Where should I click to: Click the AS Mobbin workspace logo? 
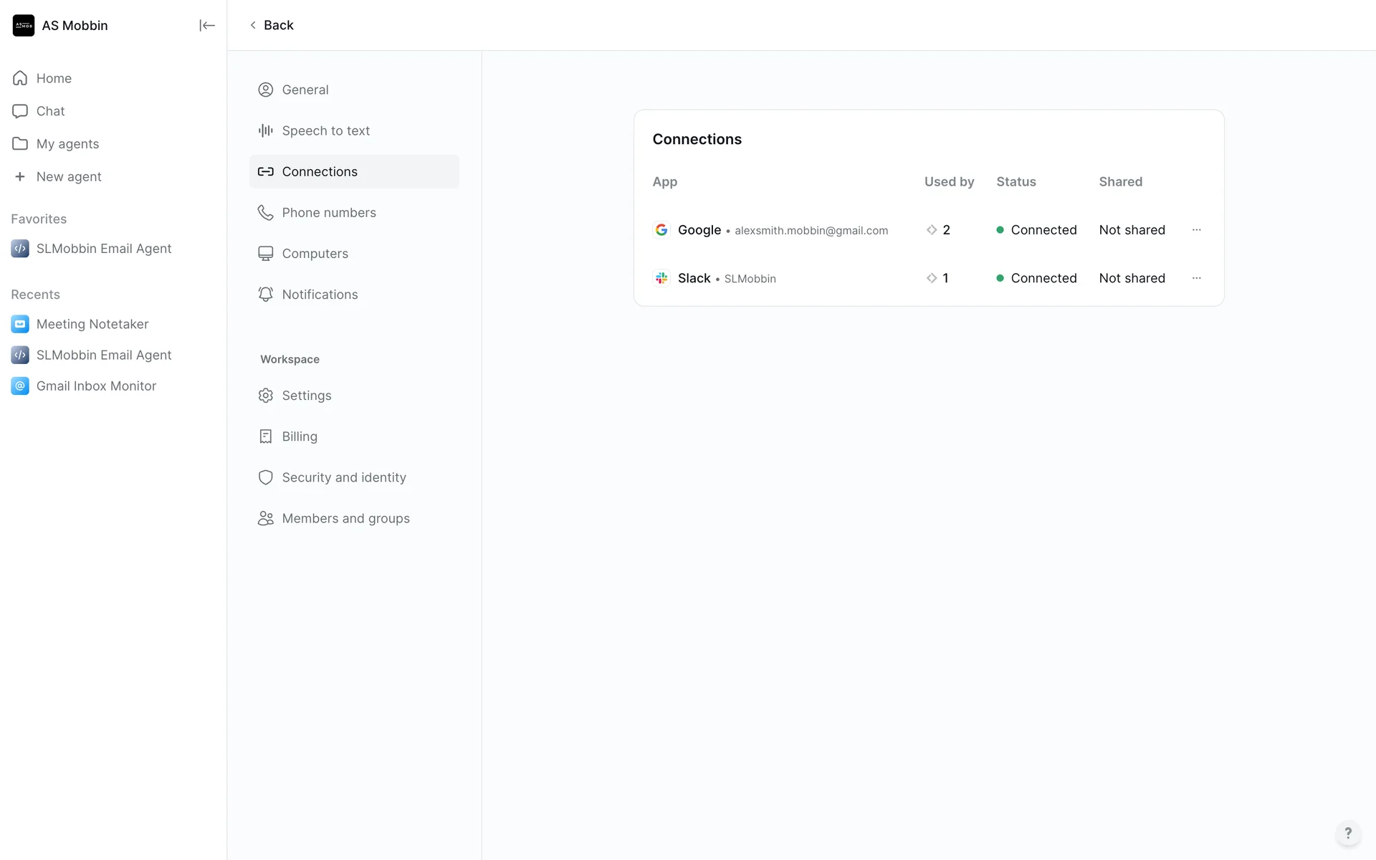(x=24, y=26)
